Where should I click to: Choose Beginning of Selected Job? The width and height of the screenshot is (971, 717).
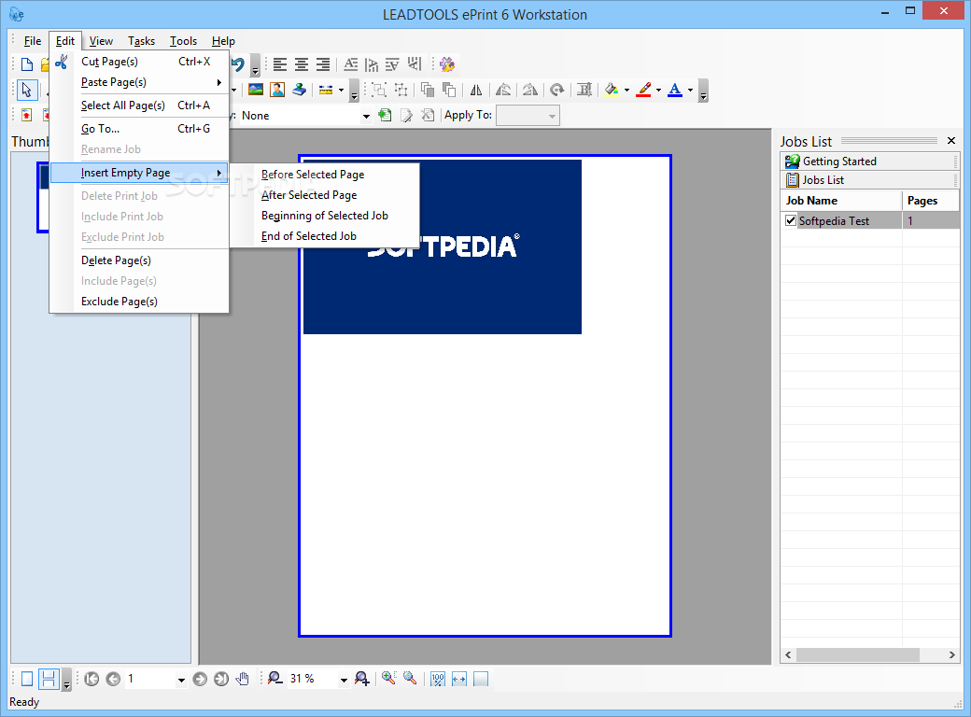325,216
